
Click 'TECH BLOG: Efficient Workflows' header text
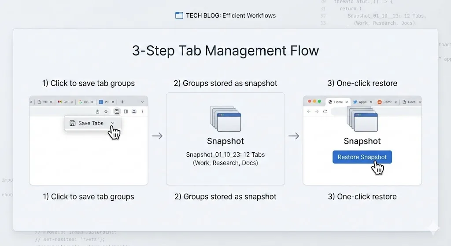tap(231, 15)
